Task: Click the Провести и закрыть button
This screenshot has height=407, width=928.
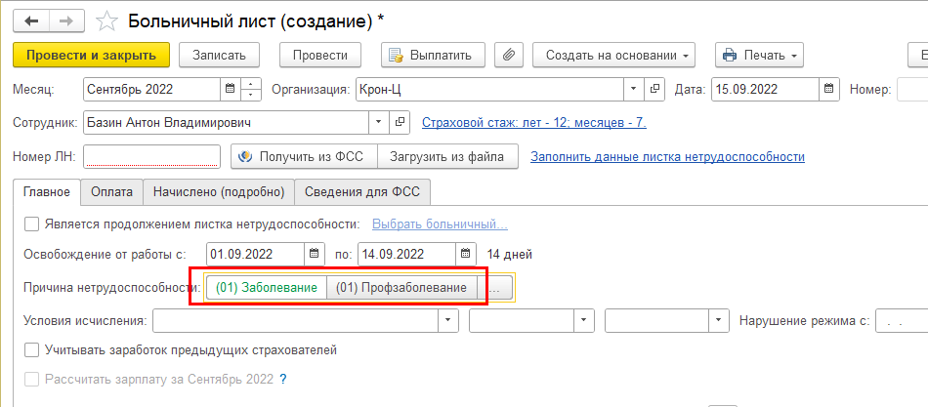Action: click(92, 56)
